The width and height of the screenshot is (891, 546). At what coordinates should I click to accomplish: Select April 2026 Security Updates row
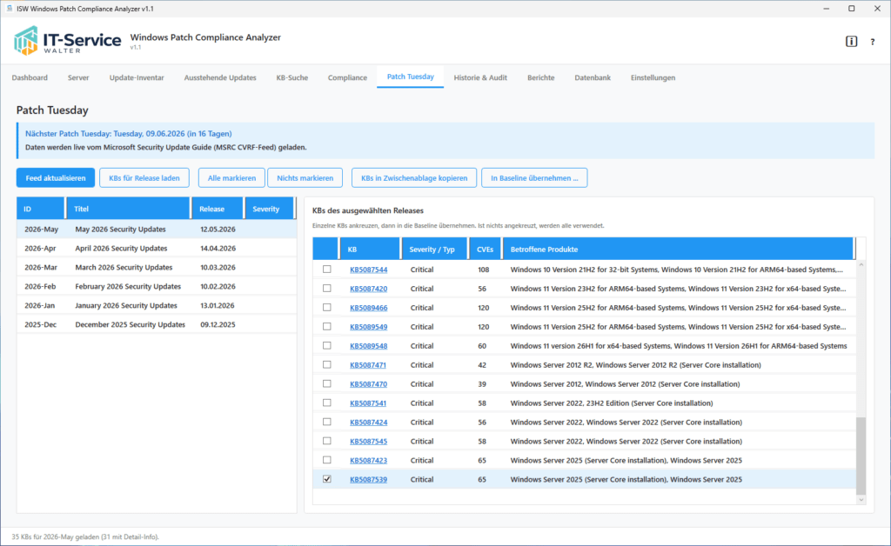coord(157,248)
